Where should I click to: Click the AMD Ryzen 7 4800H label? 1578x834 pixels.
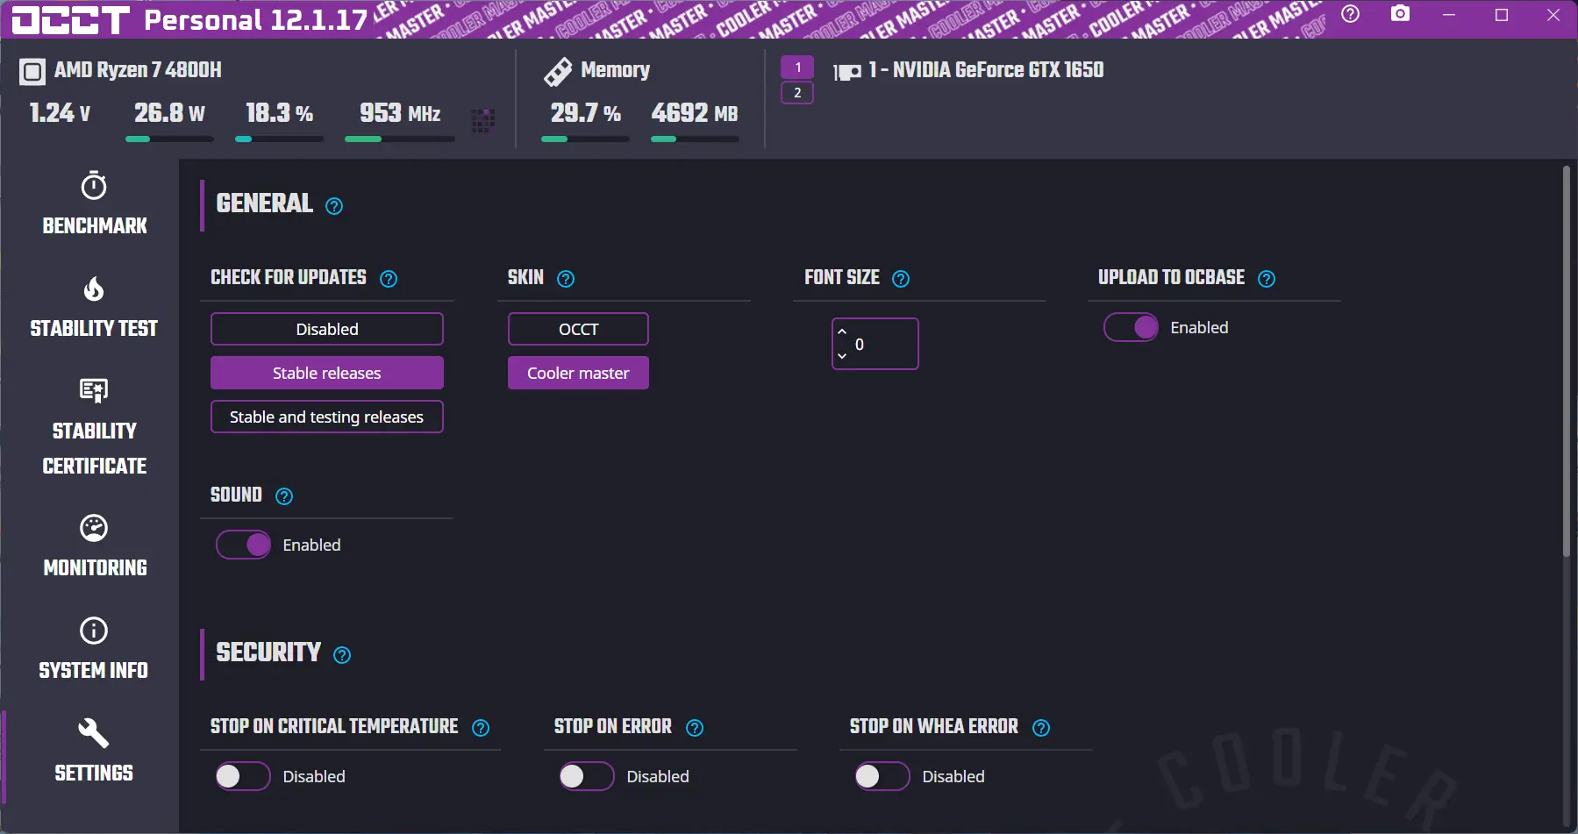tap(138, 70)
